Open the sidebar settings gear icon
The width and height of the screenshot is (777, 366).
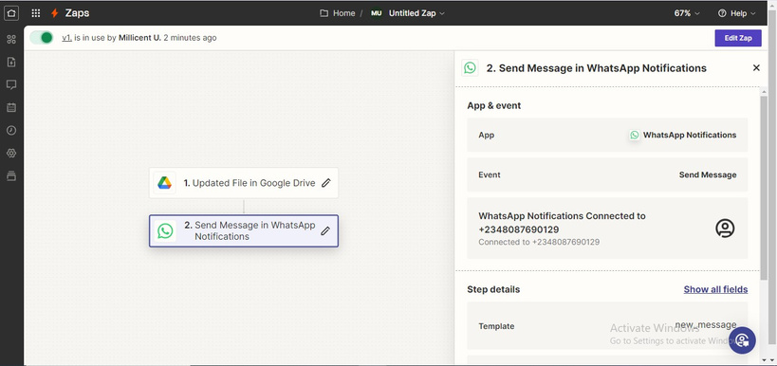coord(11,153)
